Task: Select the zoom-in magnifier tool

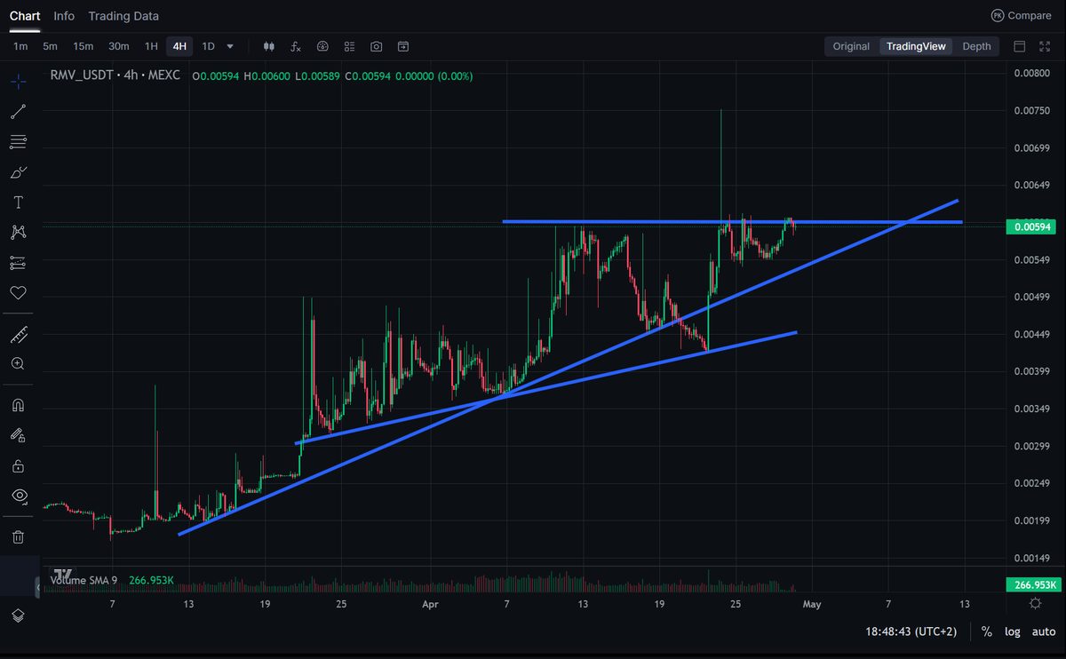Action: coord(18,363)
